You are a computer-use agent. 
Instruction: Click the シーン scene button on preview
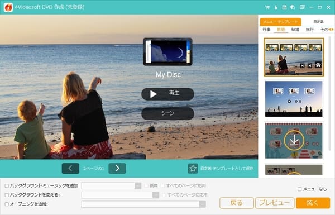point(167,113)
